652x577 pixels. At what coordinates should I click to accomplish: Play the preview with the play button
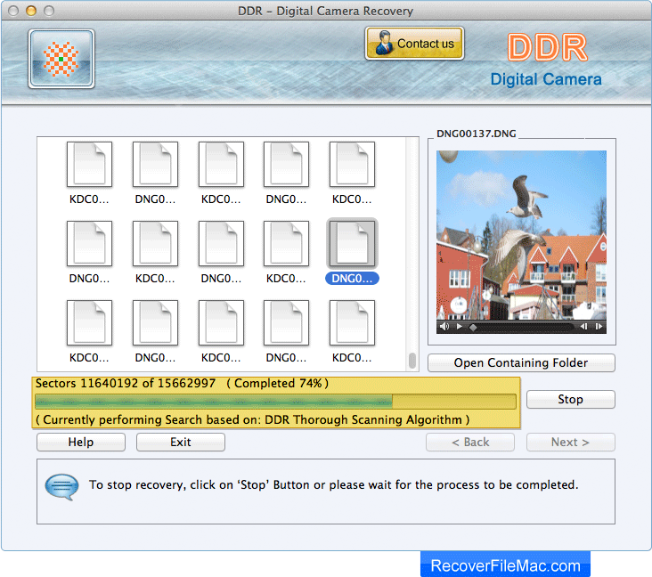click(460, 326)
